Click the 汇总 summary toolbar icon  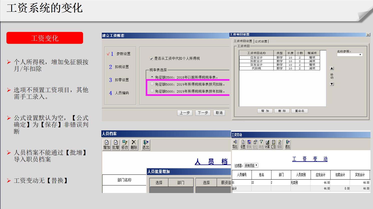pyautogui.click(x=273, y=144)
